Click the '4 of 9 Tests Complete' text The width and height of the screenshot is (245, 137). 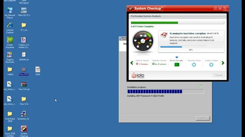[x=142, y=27]
